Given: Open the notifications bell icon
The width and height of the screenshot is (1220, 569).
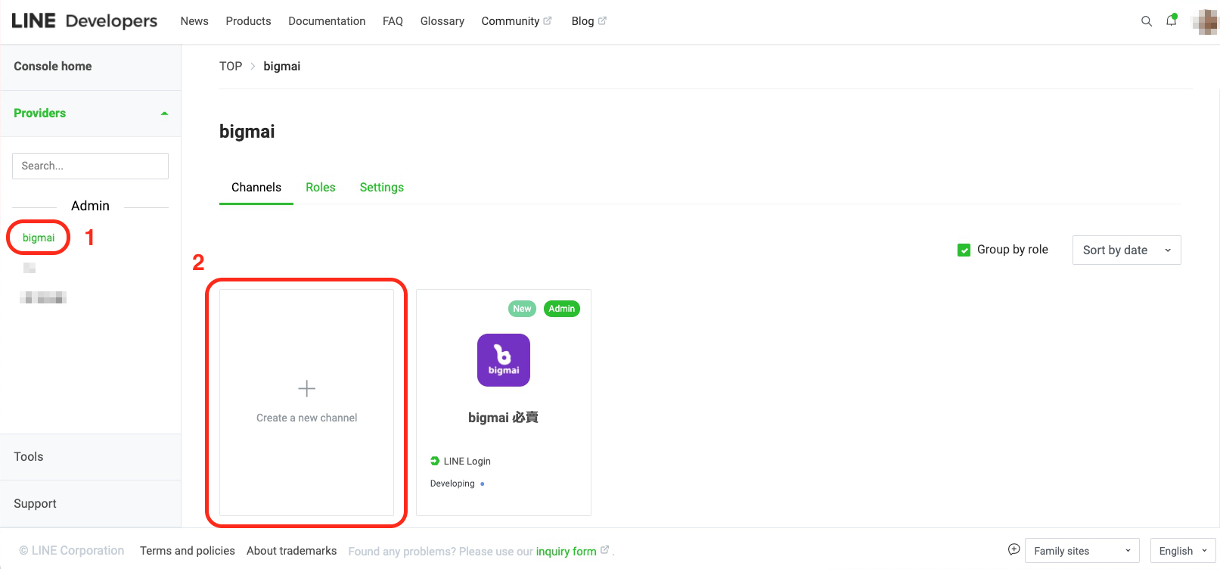Looking at the screenshot, I should coord(1172,20).
